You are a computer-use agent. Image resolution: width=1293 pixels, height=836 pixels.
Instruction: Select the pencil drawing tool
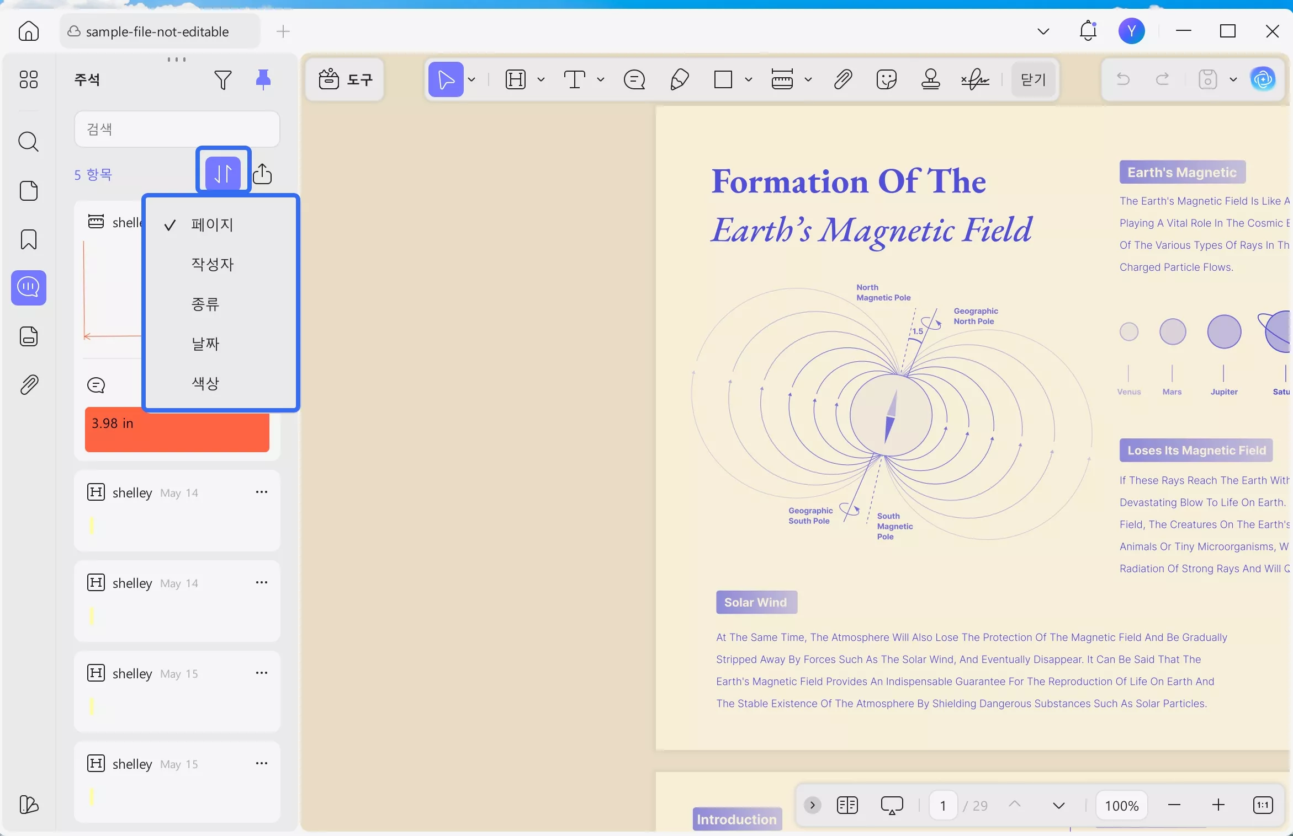679,79
